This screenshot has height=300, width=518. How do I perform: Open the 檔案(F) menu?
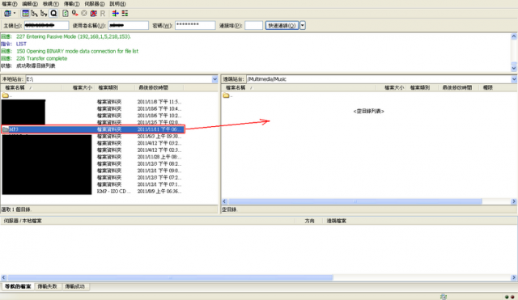[x=10, y=4]
